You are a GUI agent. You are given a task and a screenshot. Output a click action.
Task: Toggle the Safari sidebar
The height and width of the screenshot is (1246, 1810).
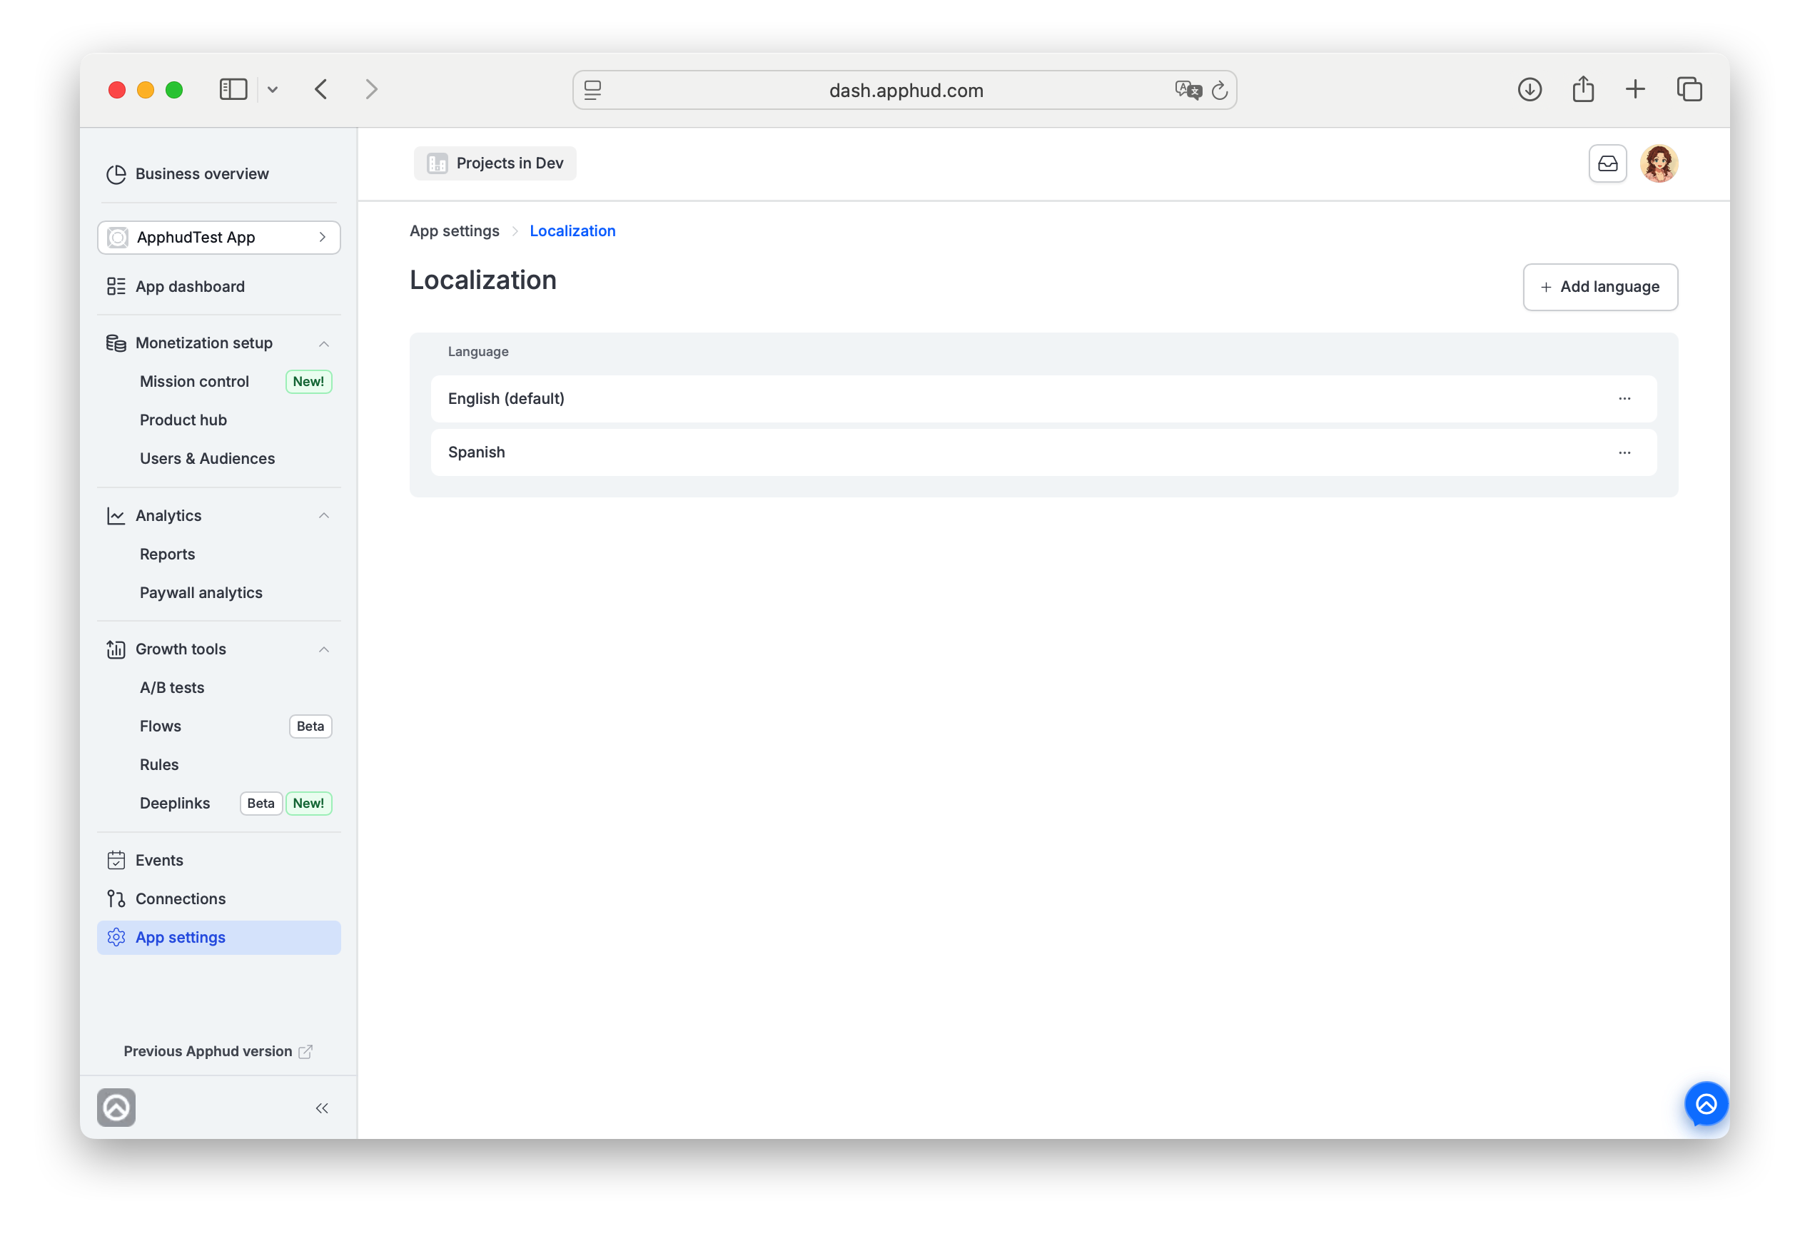pyautogui.click(x=233, y=90)
